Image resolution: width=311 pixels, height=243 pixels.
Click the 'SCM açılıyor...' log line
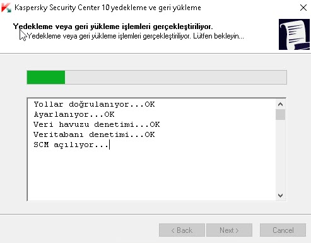pyautogui.click(x=71, y=145)
